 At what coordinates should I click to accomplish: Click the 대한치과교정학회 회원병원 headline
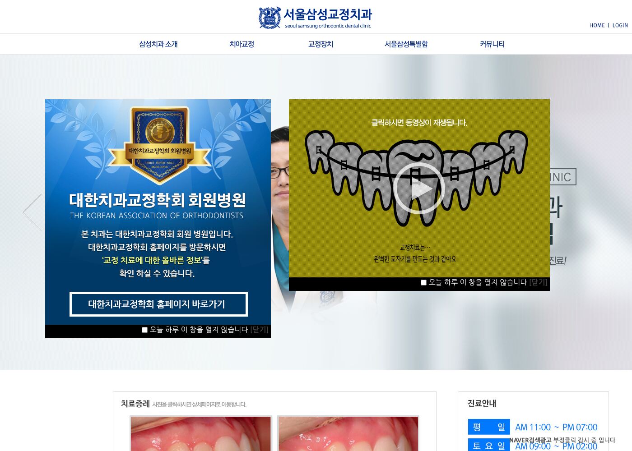[158, 200]
